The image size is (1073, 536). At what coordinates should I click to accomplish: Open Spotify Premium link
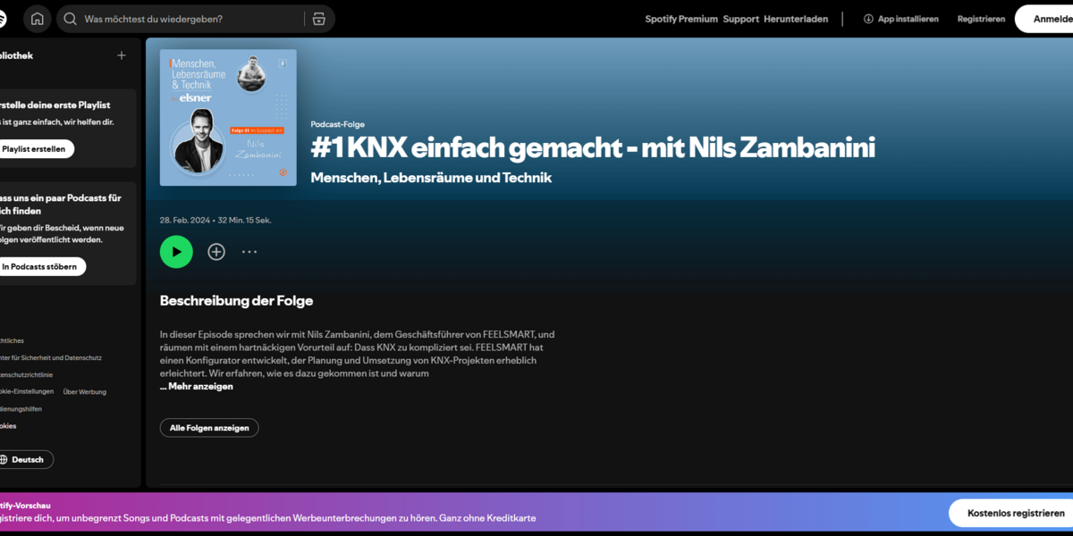(x=681, y=19)
